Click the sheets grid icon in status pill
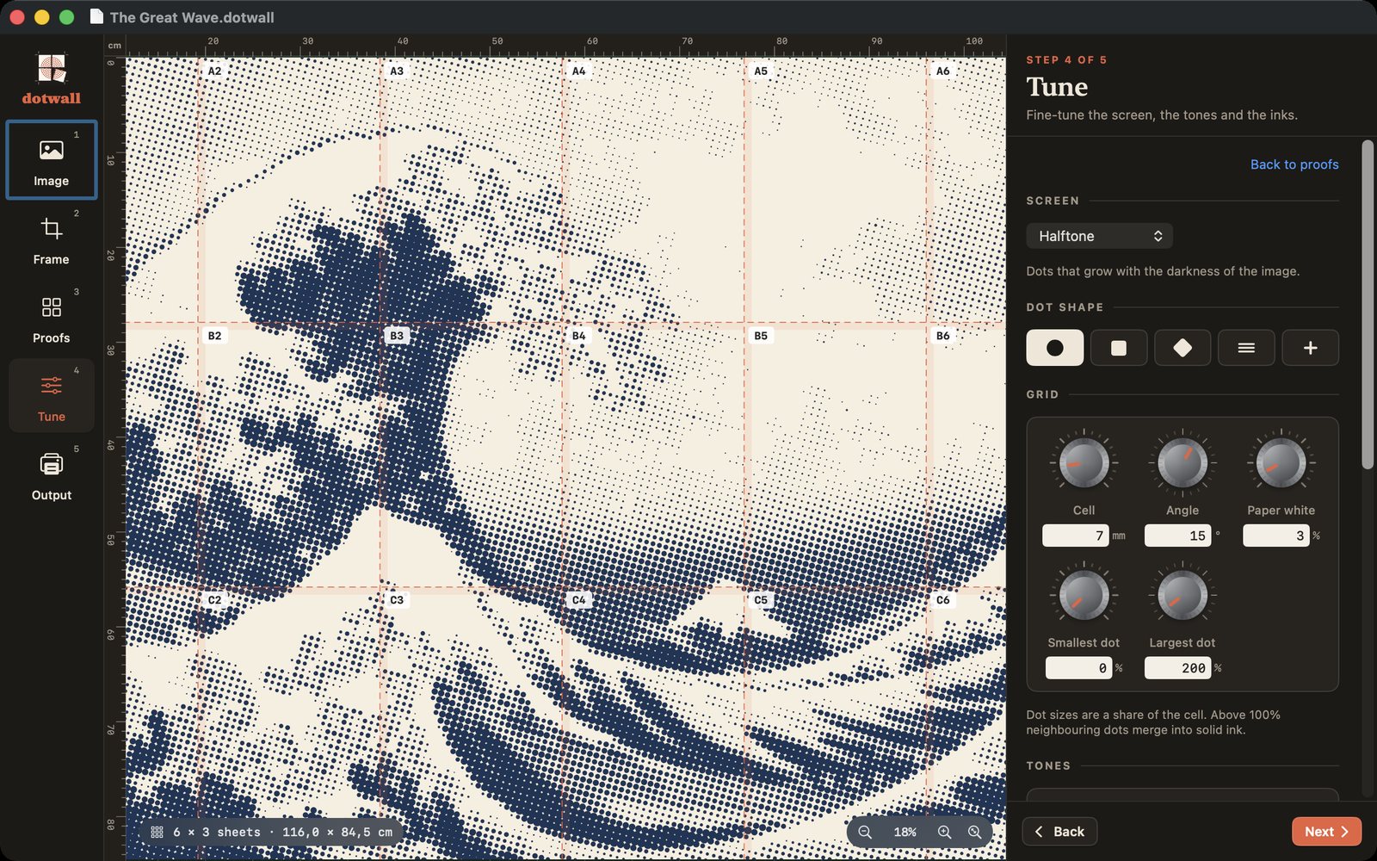 coord(157,833)
